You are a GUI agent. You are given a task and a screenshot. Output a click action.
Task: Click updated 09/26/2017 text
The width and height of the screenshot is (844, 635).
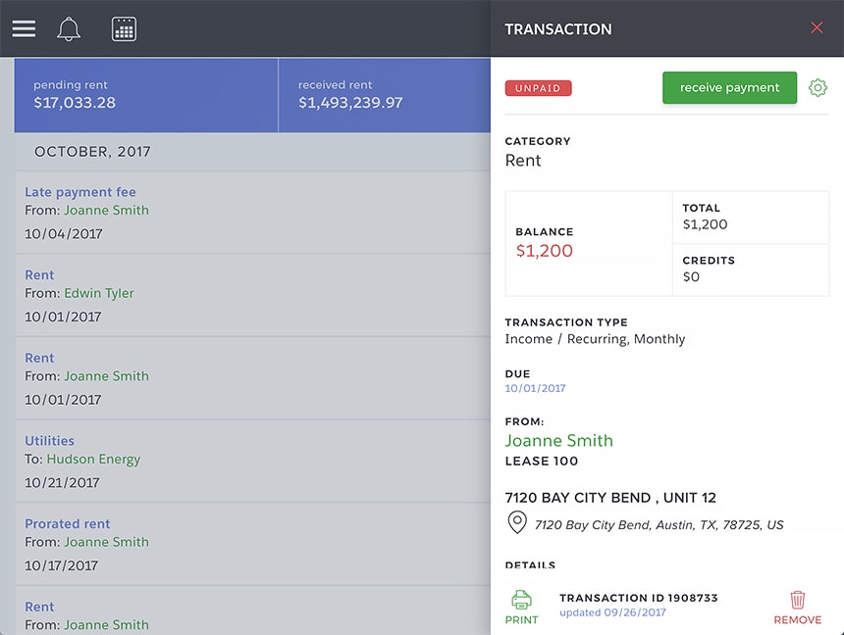pyautogui.click(x=612, y=612)
